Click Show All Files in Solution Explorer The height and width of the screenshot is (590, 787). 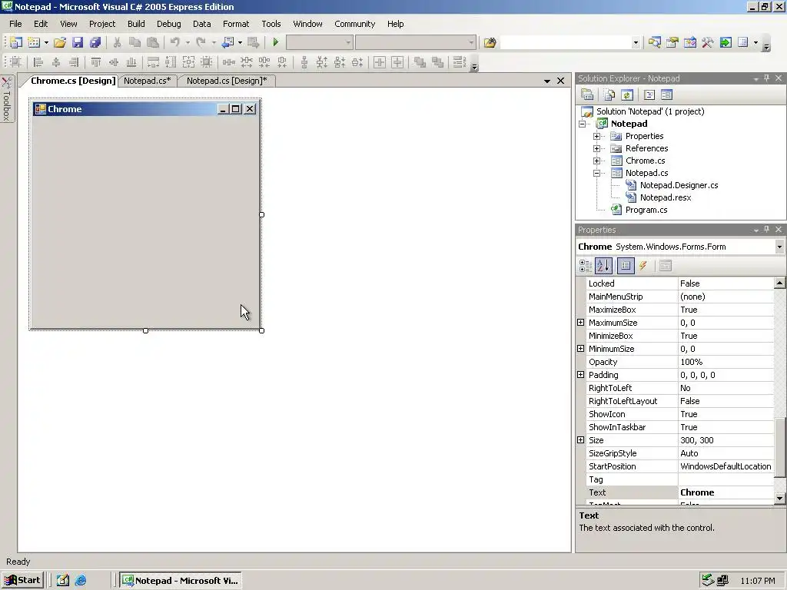[609, 94]
